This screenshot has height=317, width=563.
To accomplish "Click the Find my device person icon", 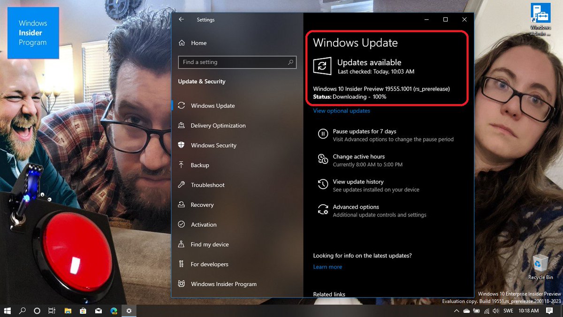I will [x=182, y=244].
